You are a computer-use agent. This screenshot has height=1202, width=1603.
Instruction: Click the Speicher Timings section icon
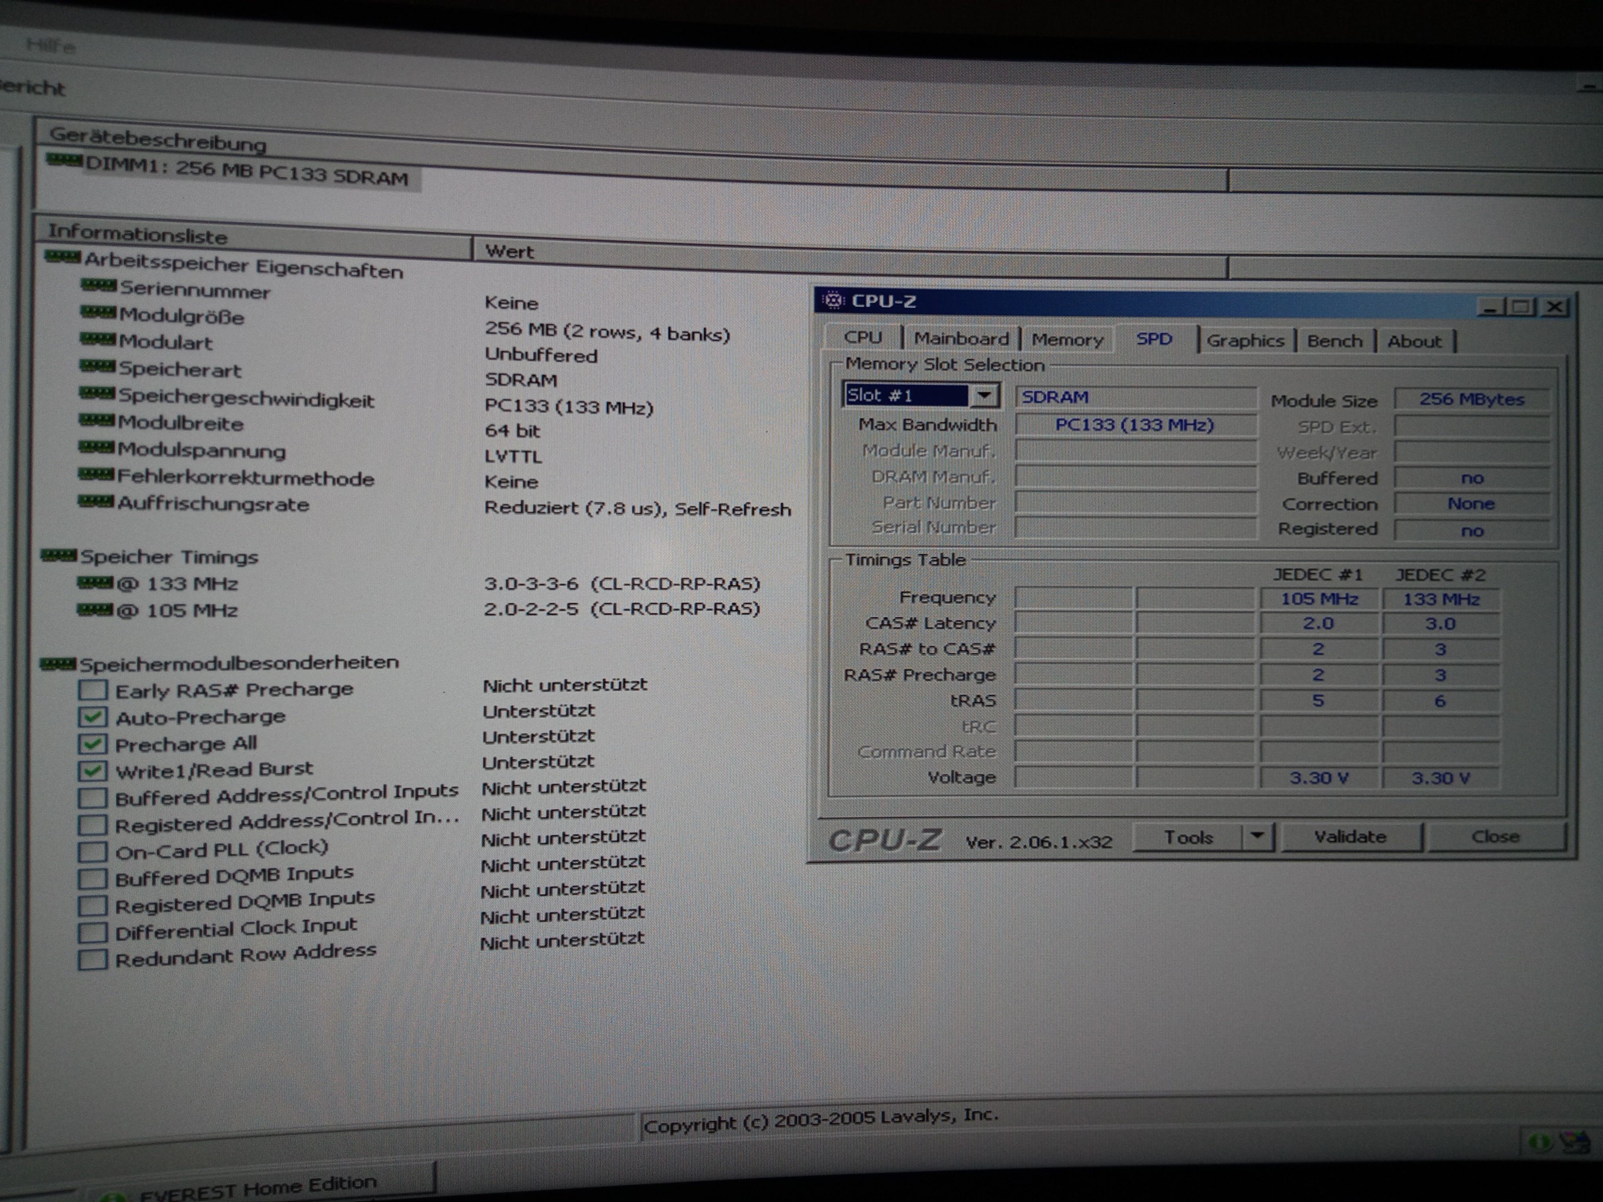pyautogui.click(x=59, y=556)
